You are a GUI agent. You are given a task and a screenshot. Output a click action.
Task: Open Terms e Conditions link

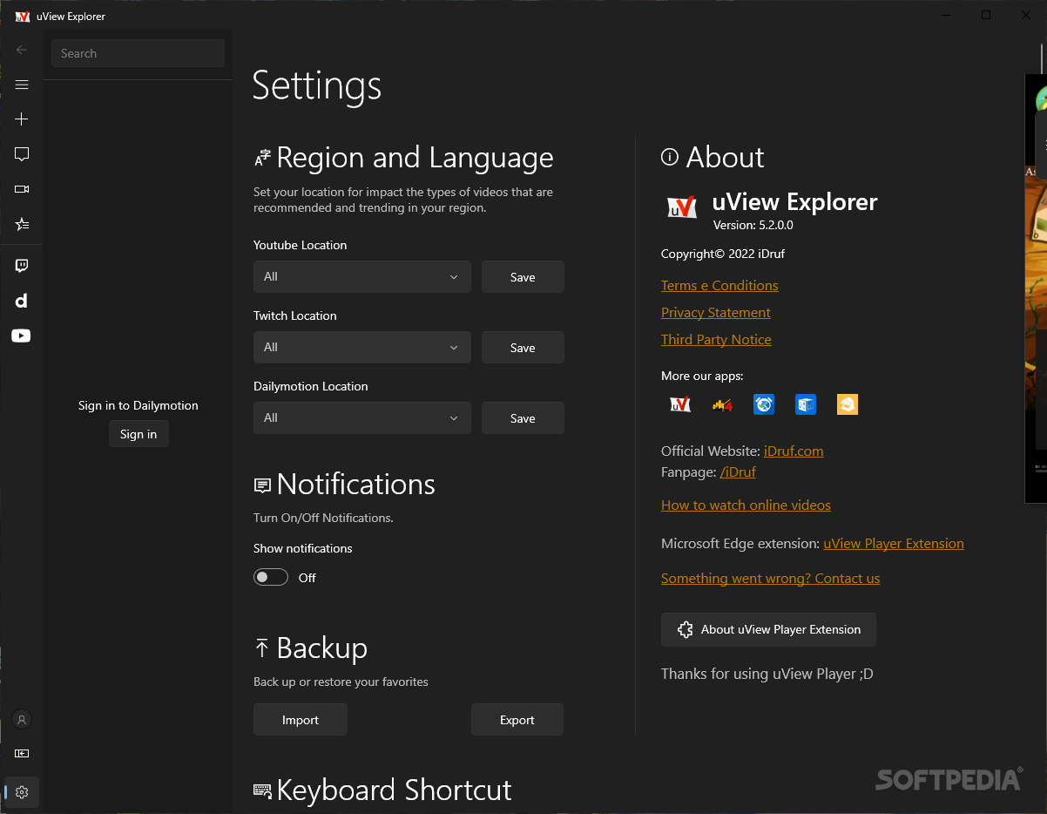click(x=719, y=285)
